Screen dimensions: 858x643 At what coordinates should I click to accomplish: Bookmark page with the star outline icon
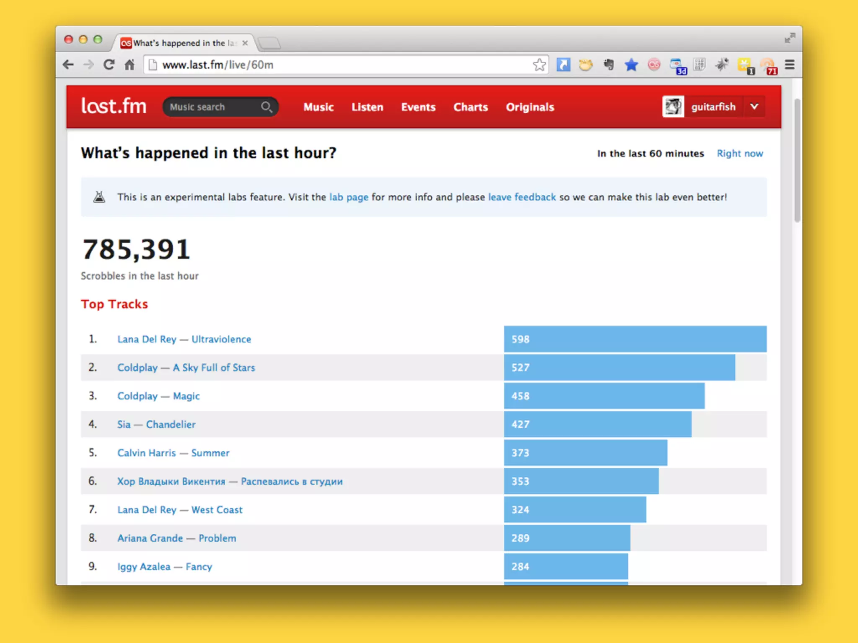(x=539, y=65)
